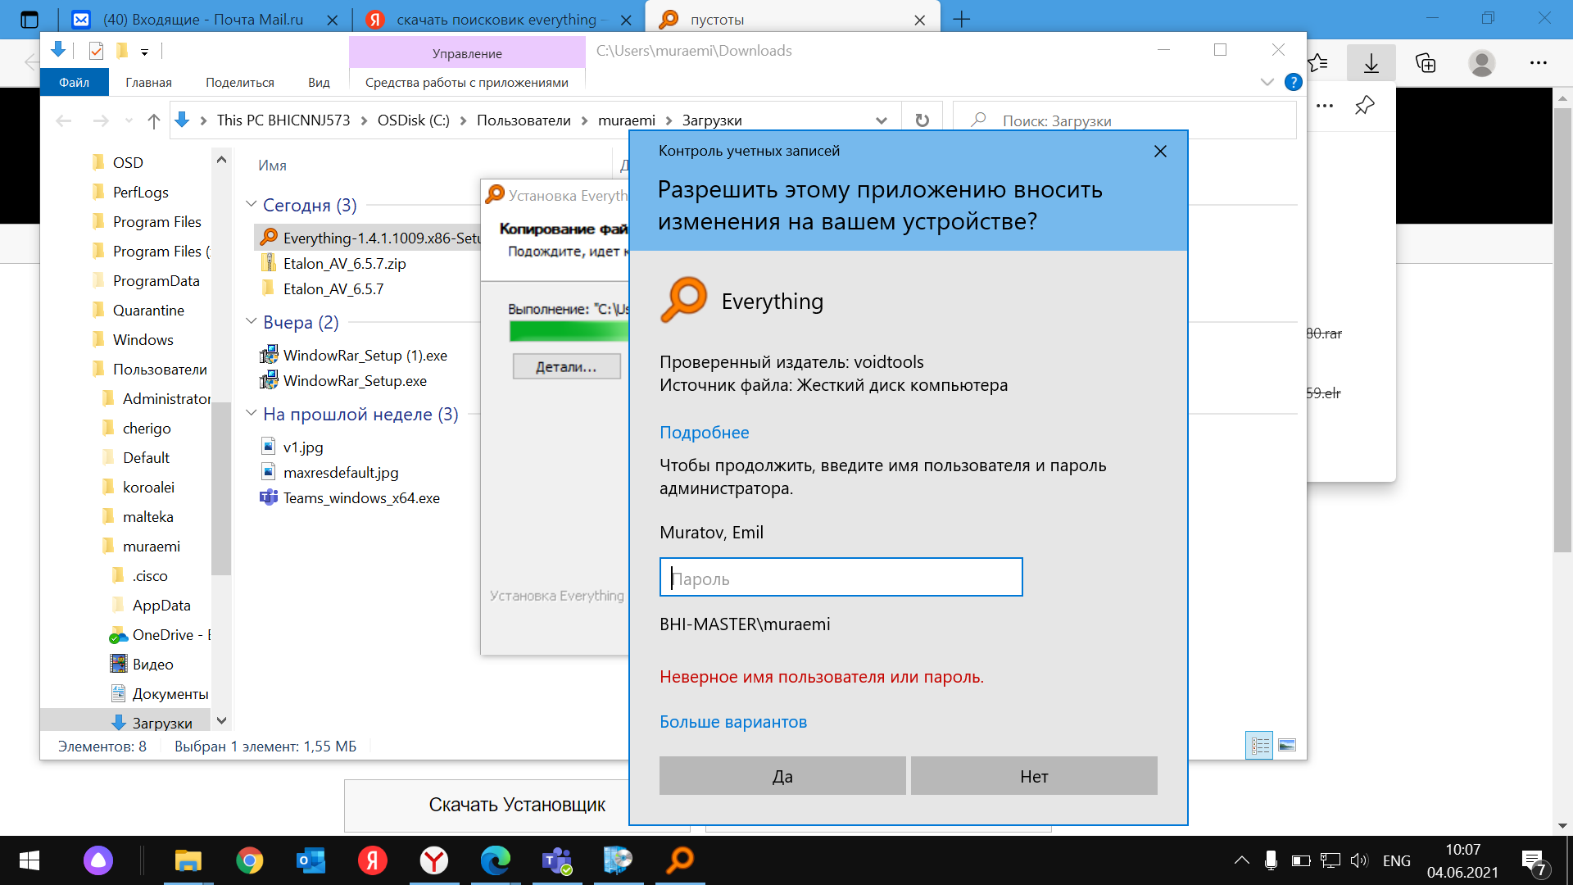Focus the Пароль password field
1573x885 pixels.
coord(841,577)
